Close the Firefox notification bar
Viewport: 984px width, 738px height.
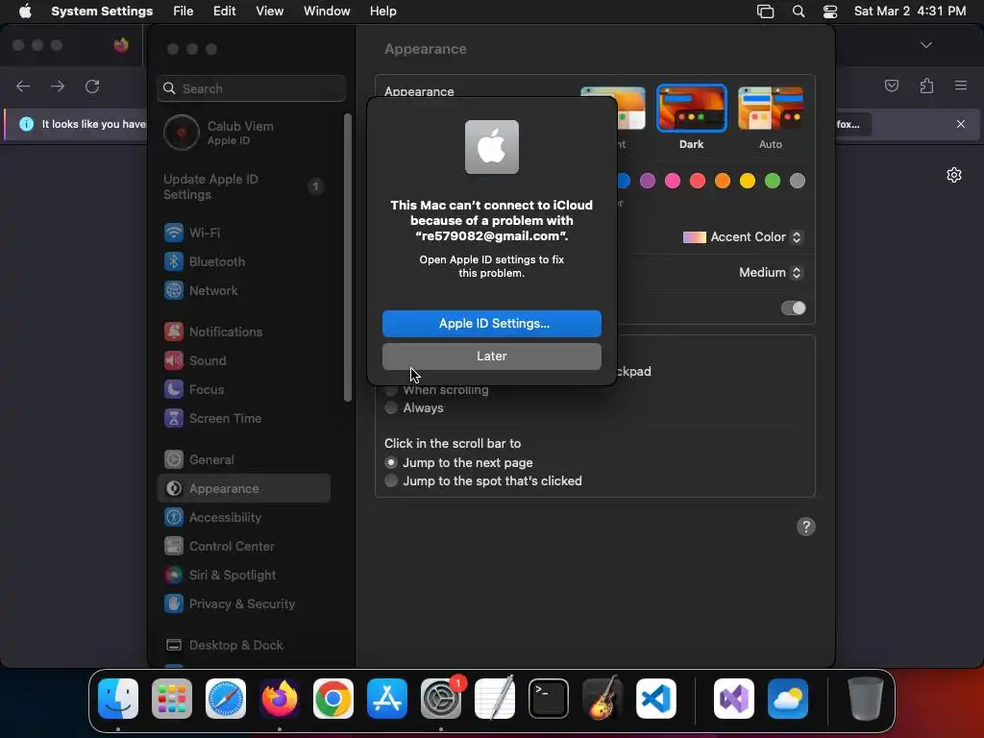[x=961, y=124]
